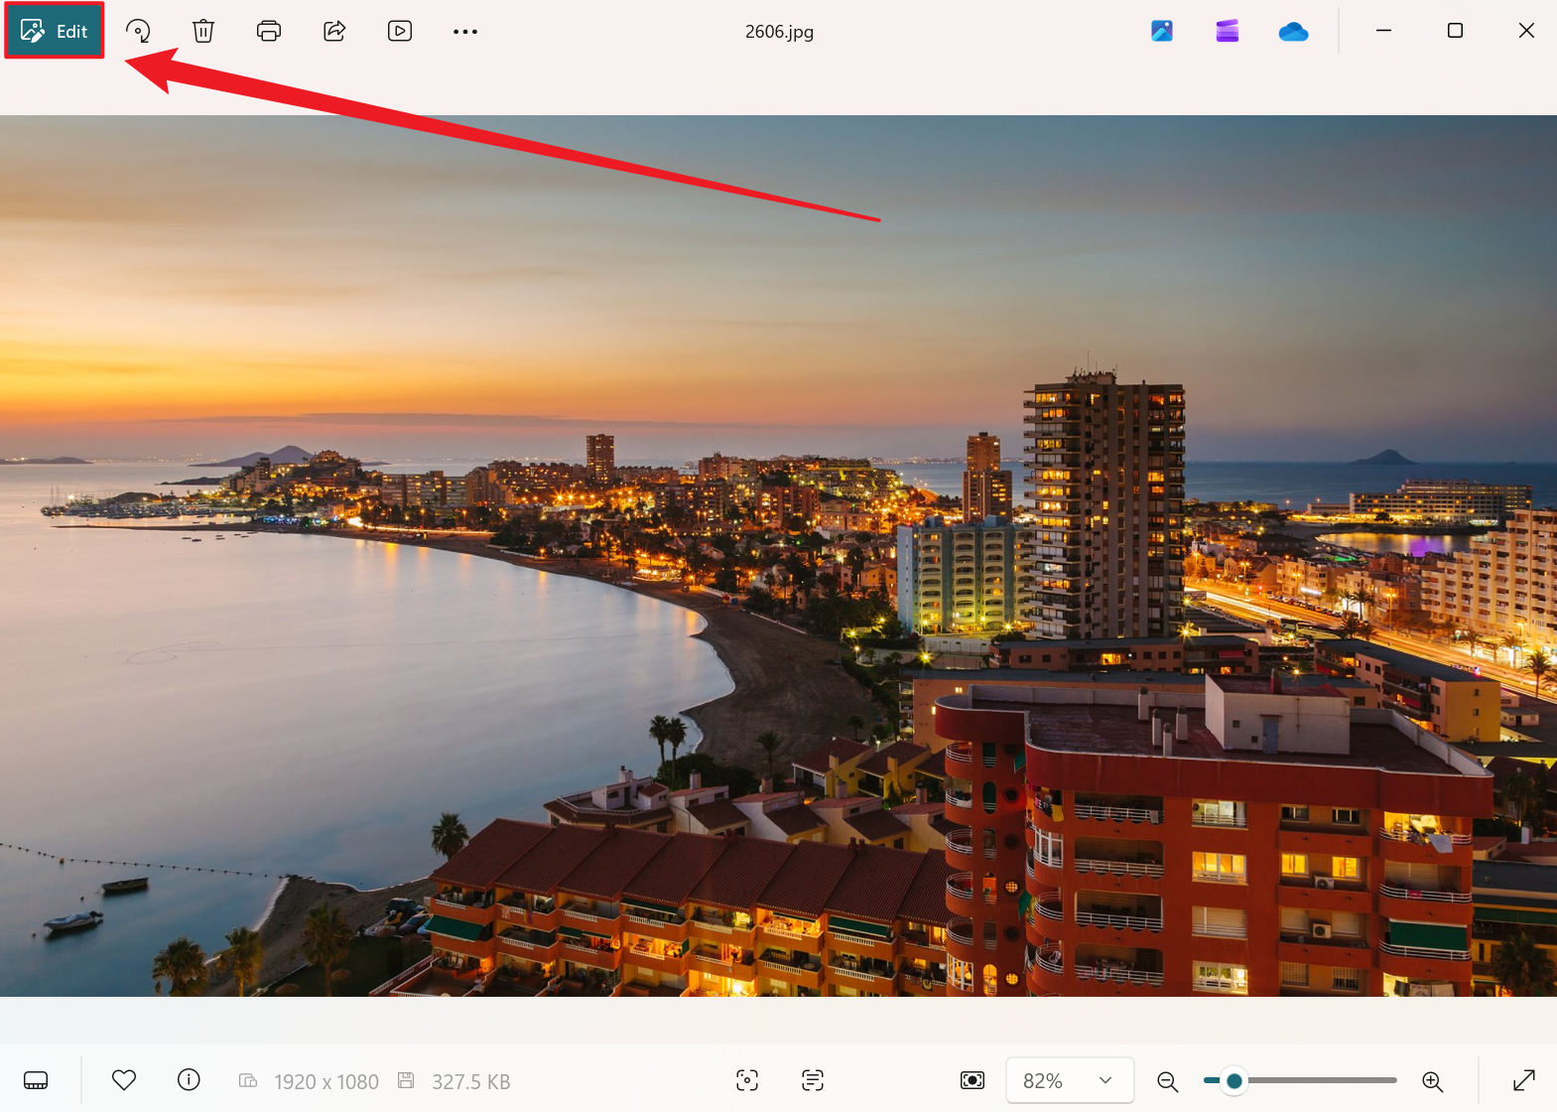Rotate the photo using rotate icon
Screen dimensions: 1557x1112
pyautogui.click(x=138, y=31)
